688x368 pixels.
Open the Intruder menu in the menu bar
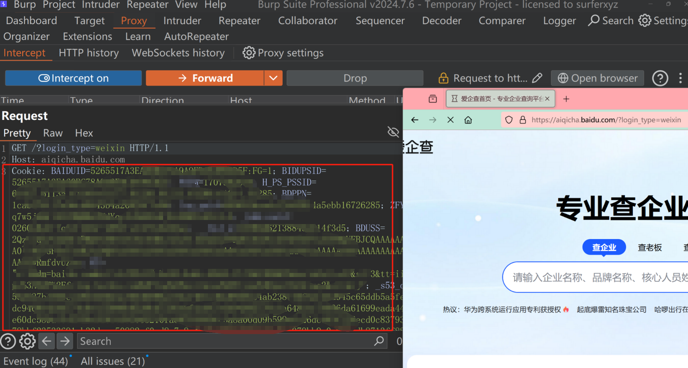101,5
